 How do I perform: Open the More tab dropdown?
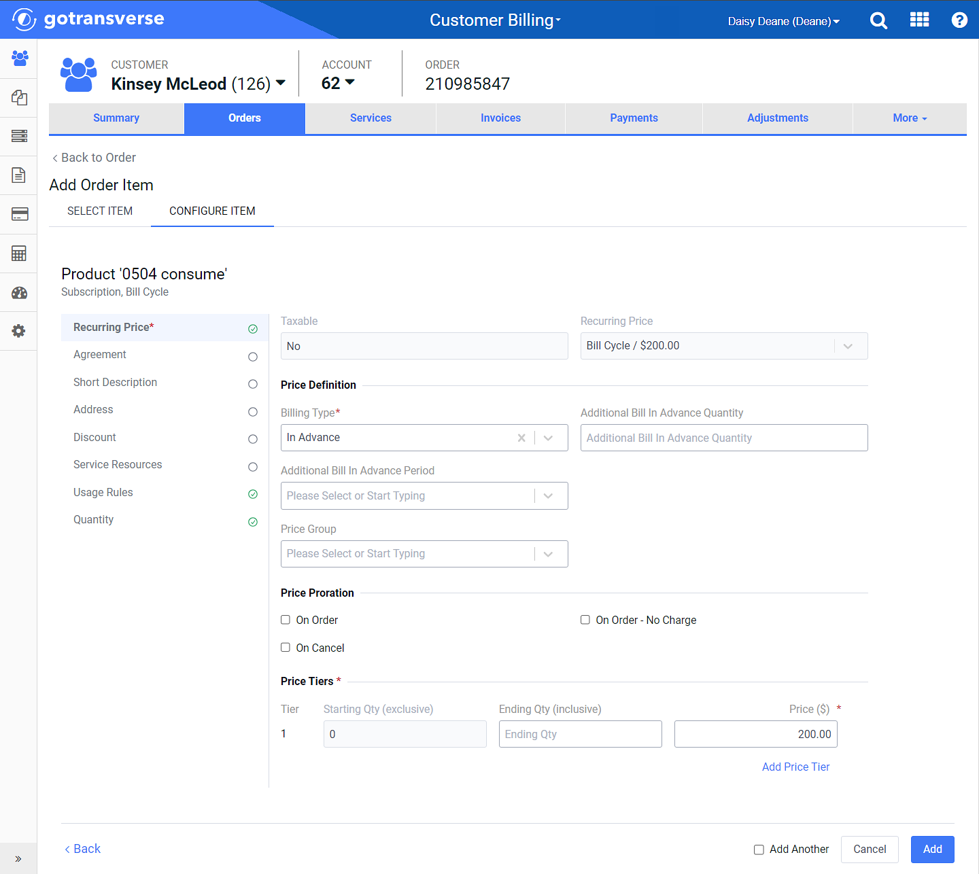coord(910,118)
